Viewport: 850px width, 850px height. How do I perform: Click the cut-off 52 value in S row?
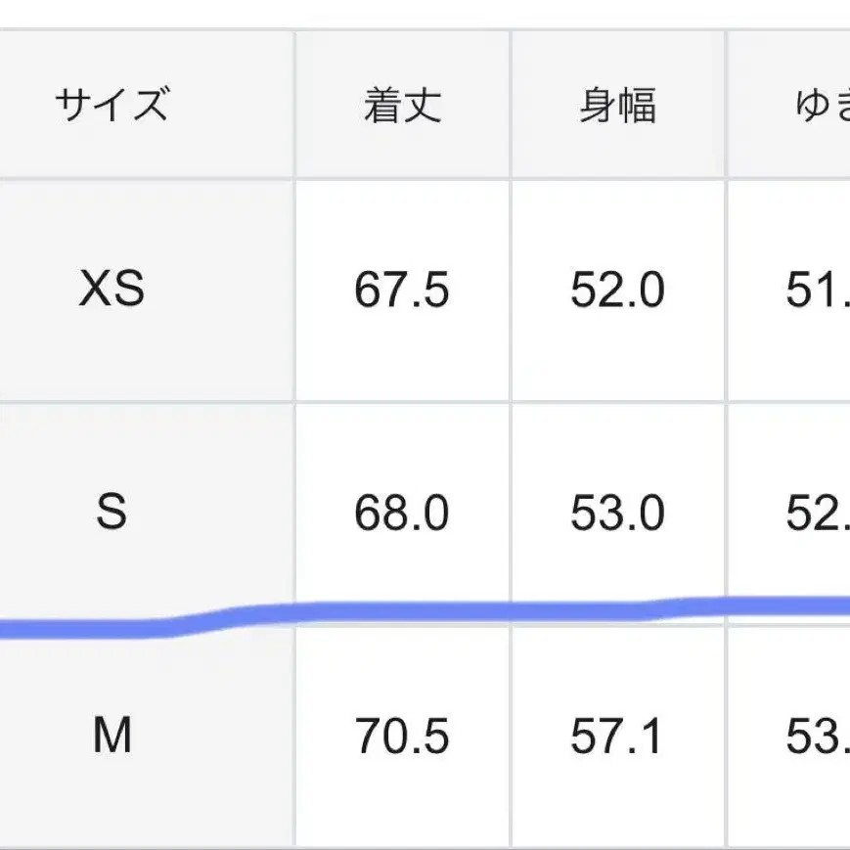(x=817, y=513)
